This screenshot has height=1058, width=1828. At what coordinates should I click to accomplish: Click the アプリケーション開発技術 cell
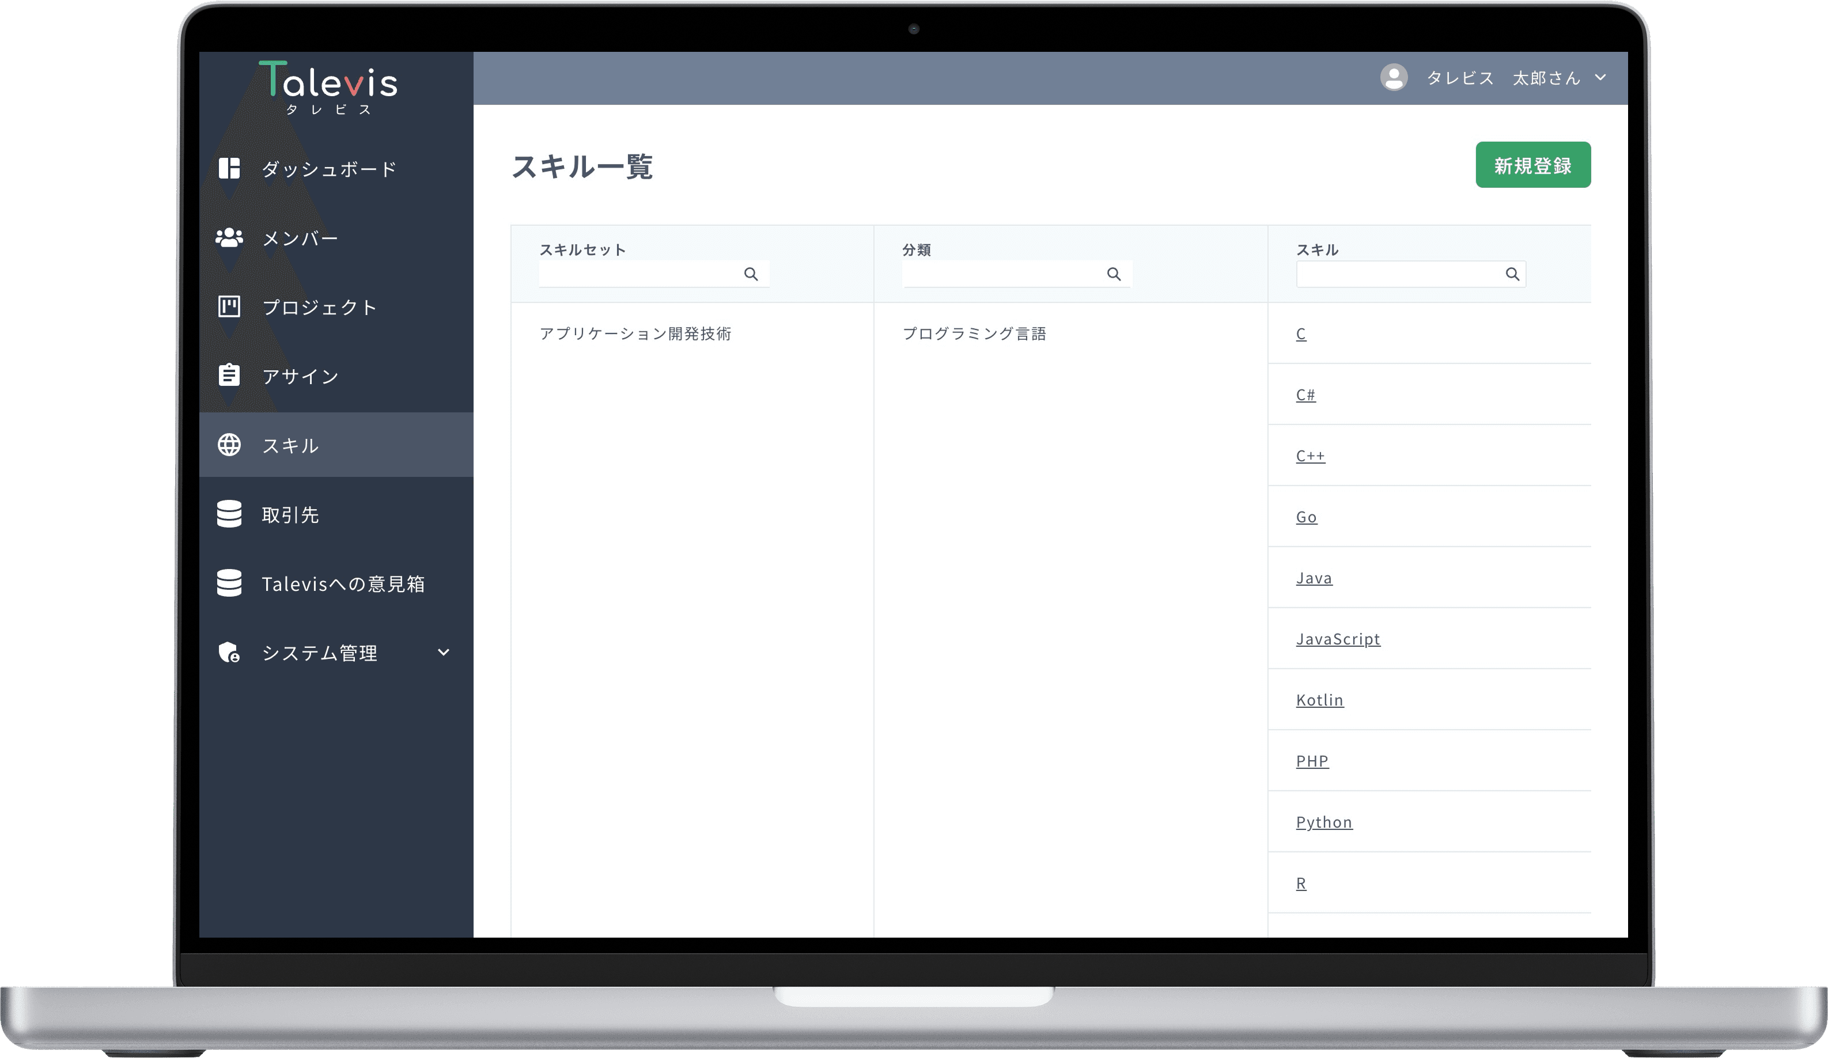click(x=635, y=333)
